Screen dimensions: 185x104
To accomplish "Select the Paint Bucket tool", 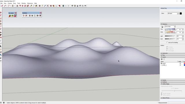I will tap(36, 6).
